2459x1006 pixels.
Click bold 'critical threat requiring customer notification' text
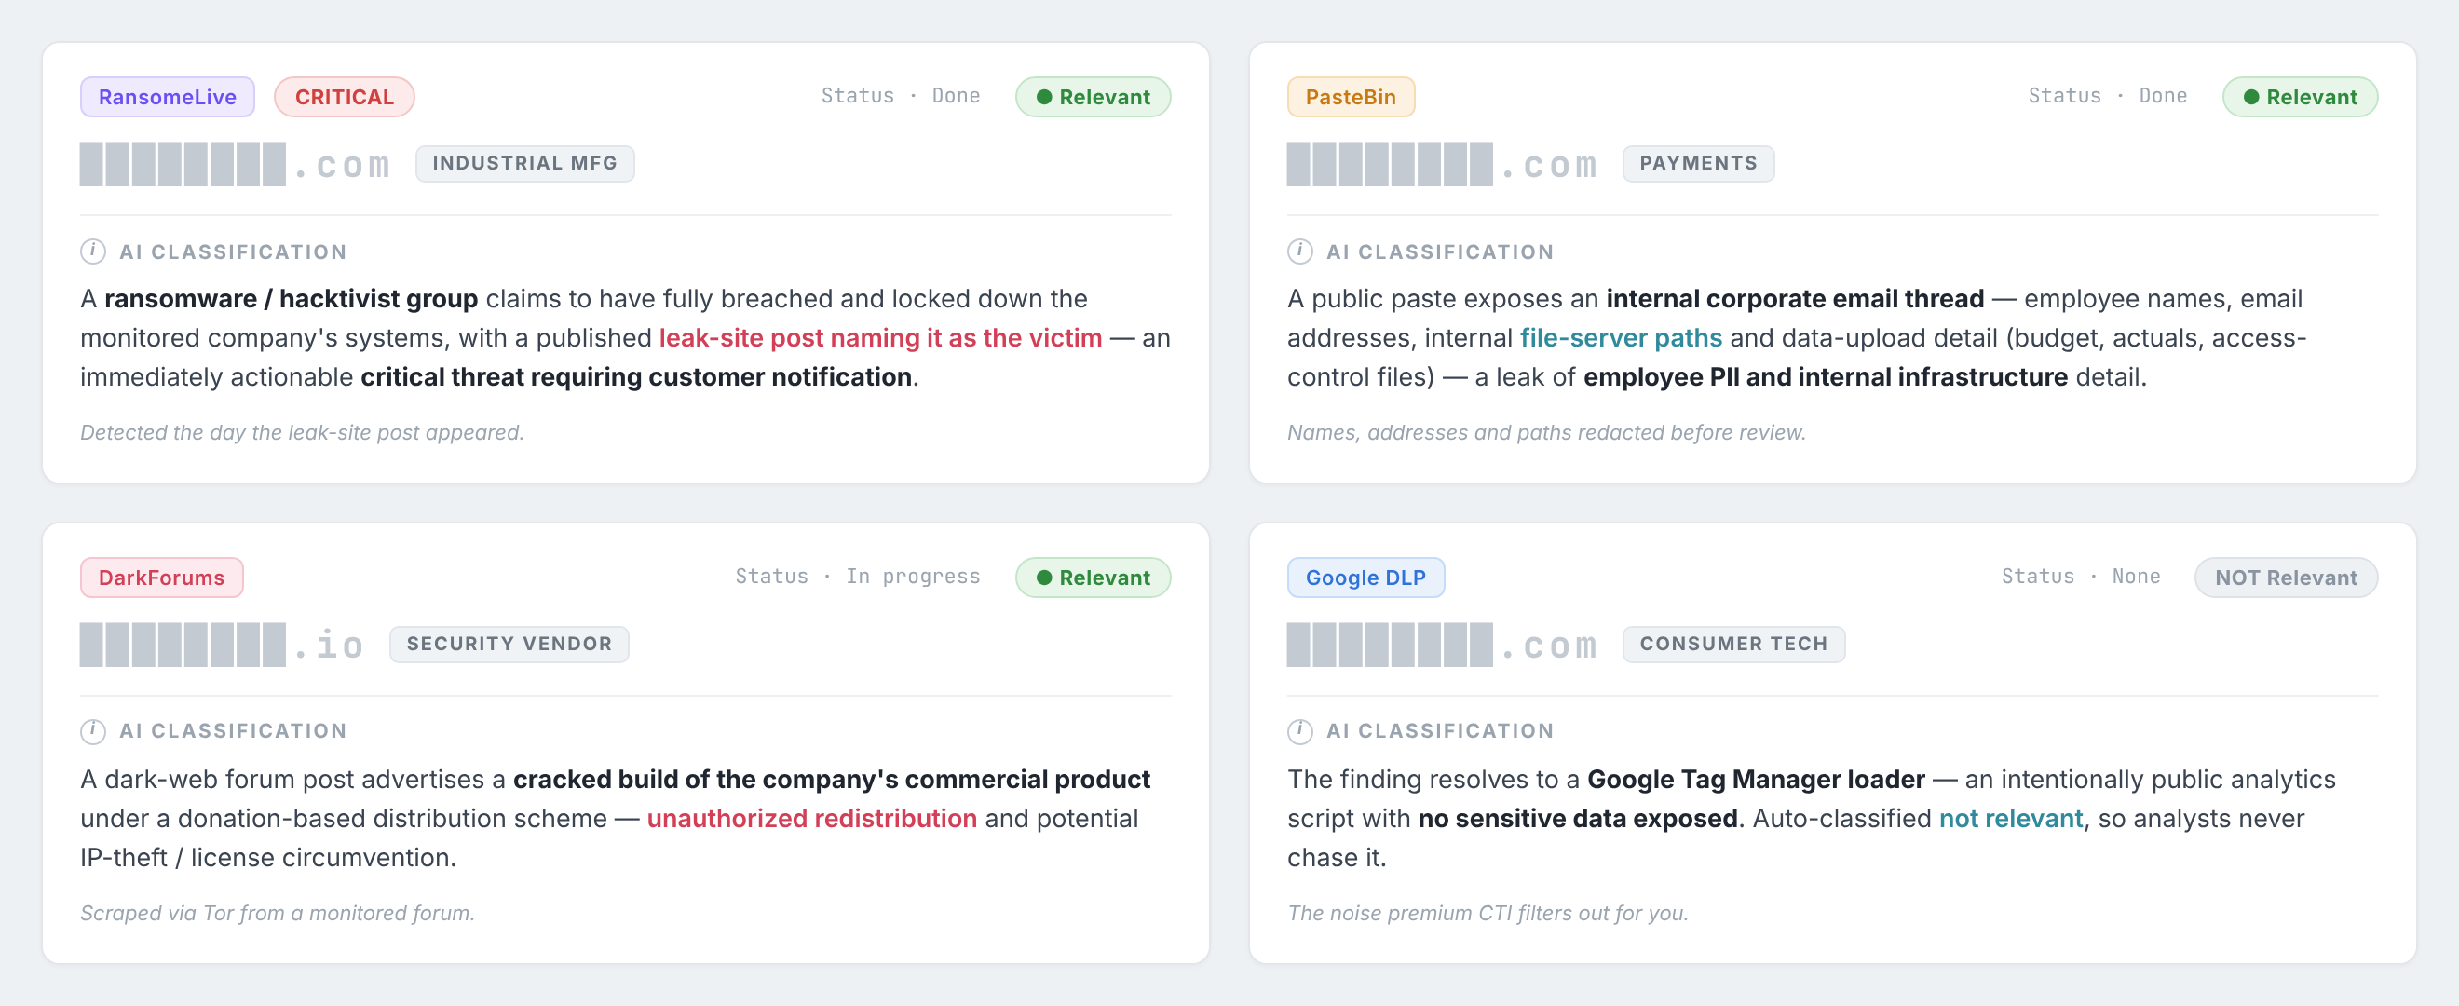pos(636,377)
